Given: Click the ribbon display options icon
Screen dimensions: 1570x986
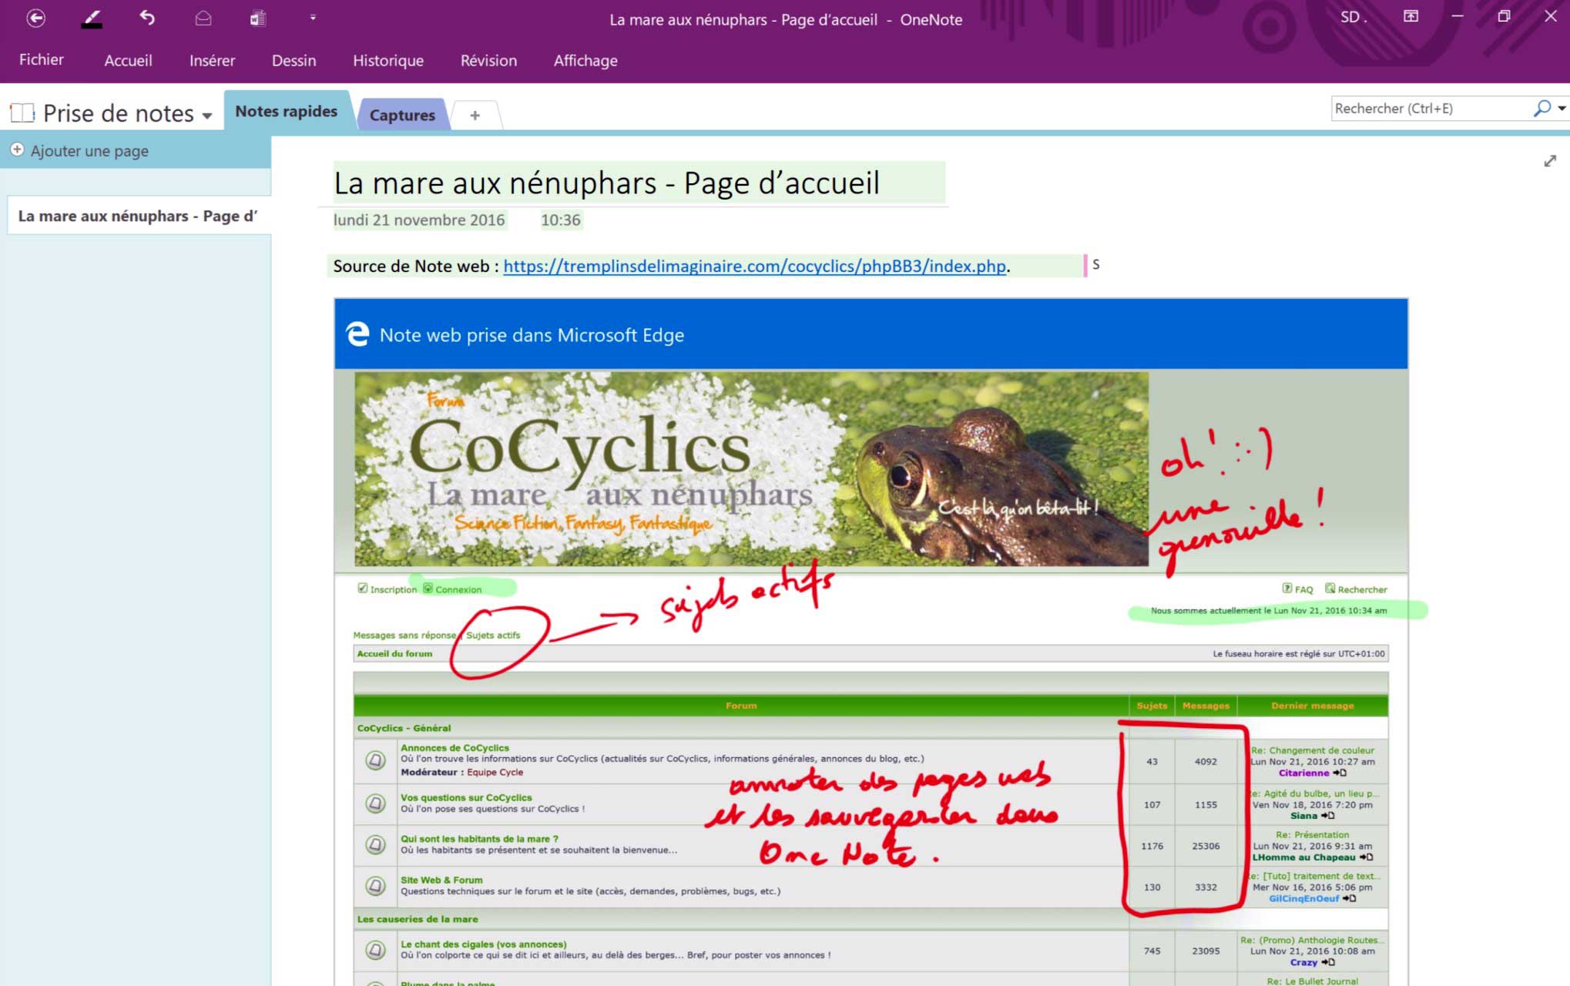Looking at the screenshot, I should [x=1411, y=16].
